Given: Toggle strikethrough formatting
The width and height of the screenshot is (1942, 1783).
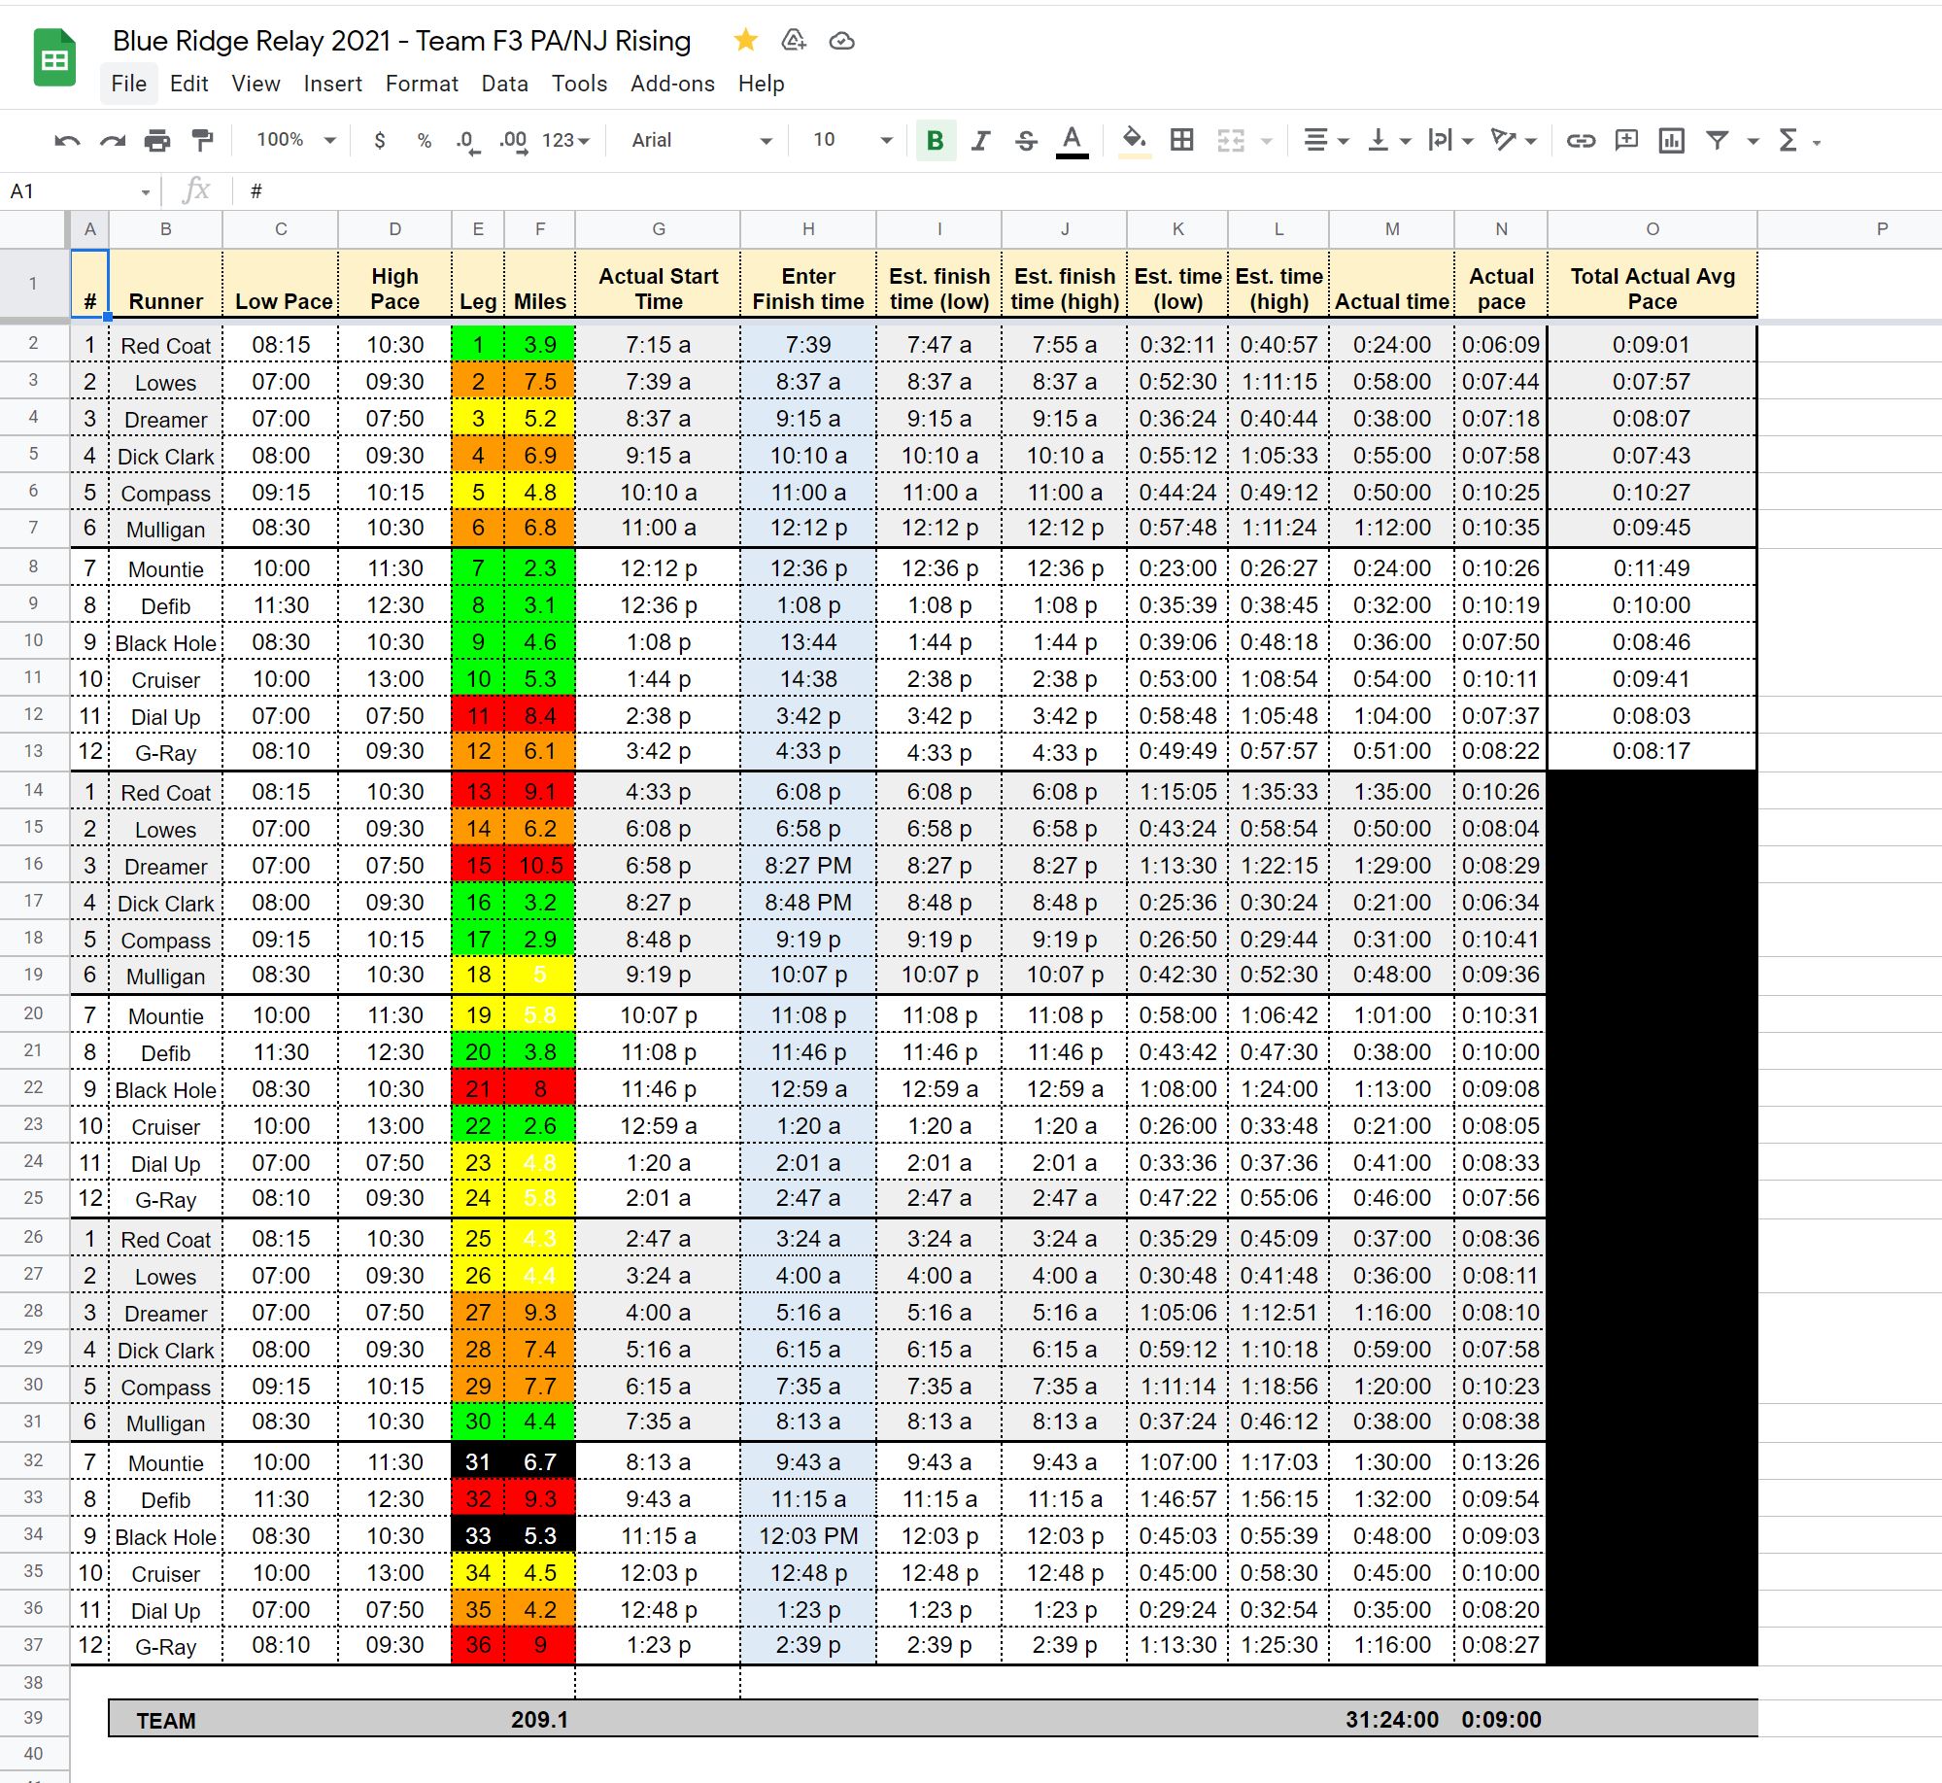Looking at the screenshot, I should (1026, 141).
